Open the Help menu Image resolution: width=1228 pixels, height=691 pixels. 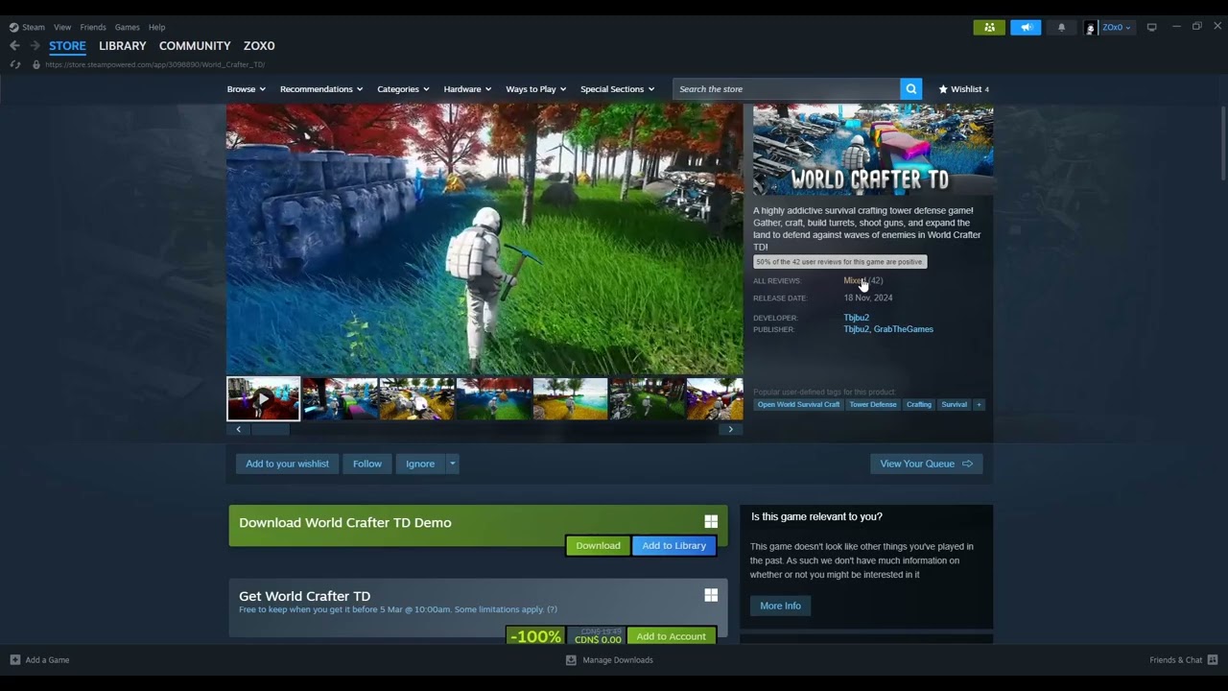[x=156, y=27]
